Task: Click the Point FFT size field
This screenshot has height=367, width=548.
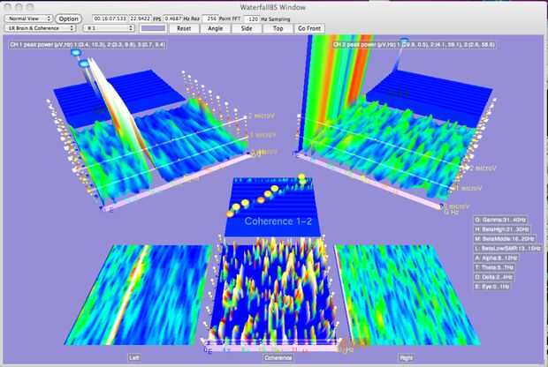Action: pos(210,19)
